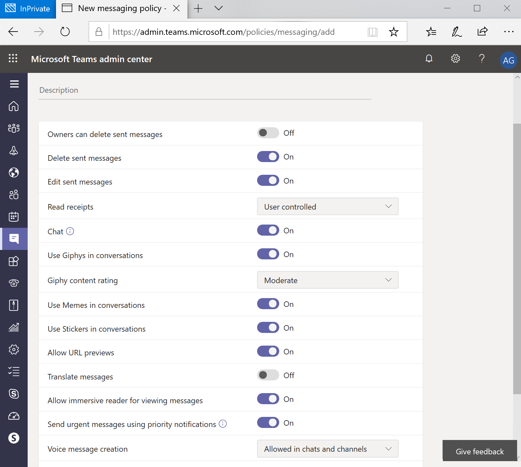Refresh the page
Image resolution: width=521 pixels, height=467 pixels.
[65, 32]
